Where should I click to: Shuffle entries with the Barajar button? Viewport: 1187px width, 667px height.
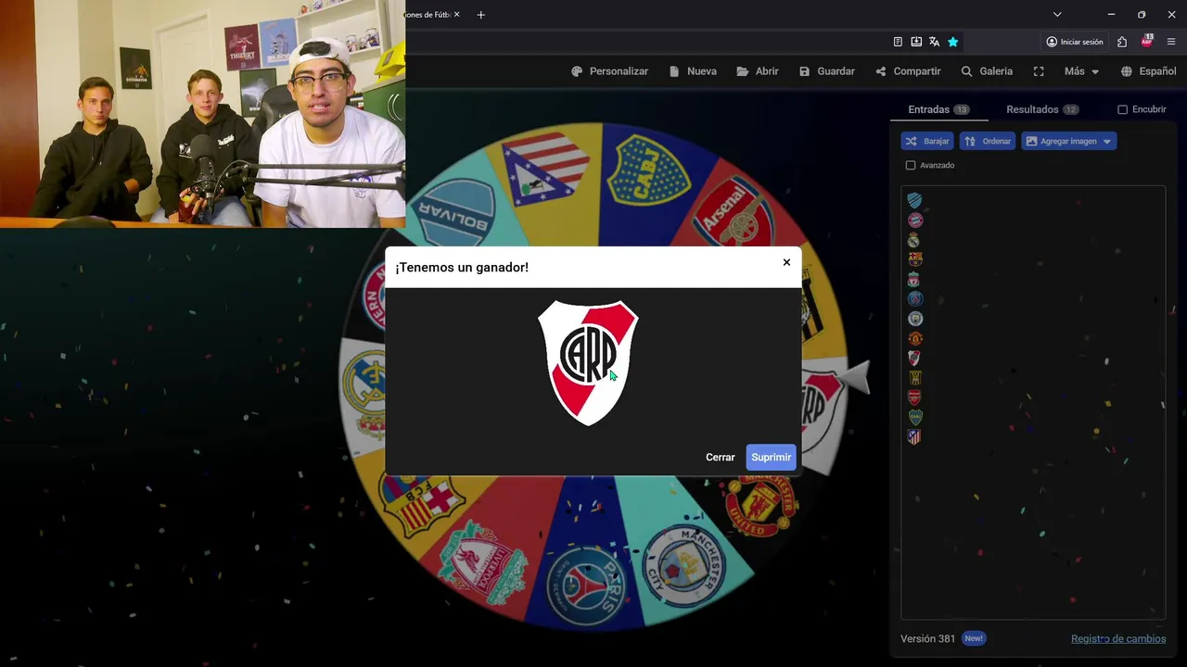pos(927,141)
